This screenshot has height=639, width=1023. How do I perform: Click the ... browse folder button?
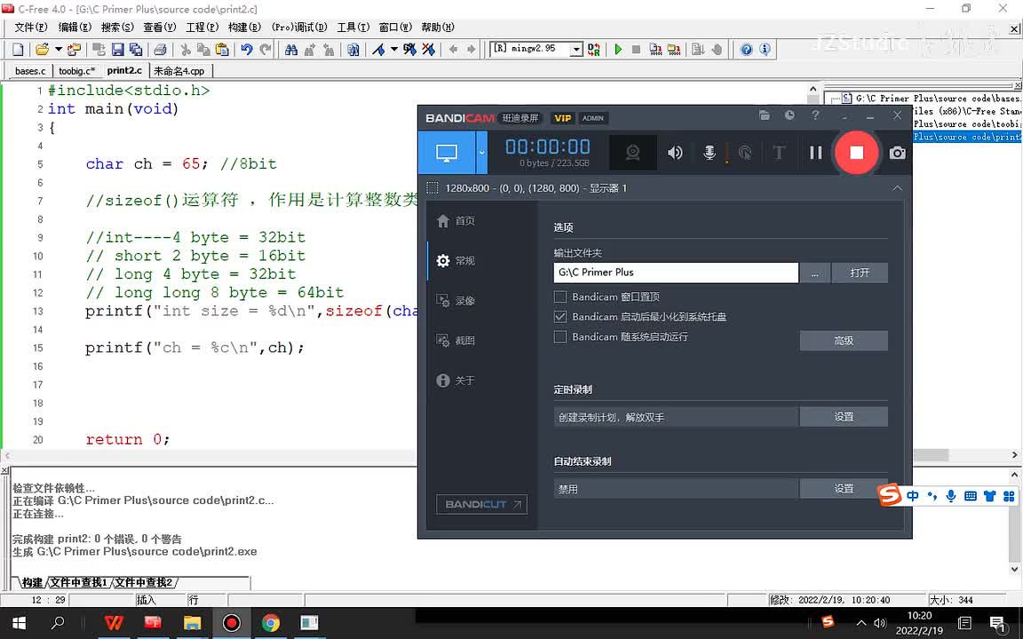(815, 272)
